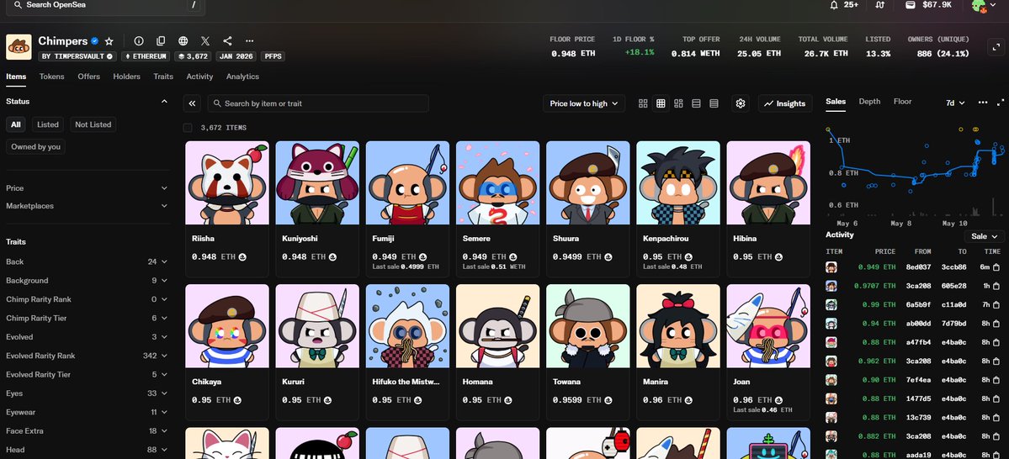Switch to list view icon
Image resolution: width=1009 pixels, height=459 pixels.
(x=696, y=103)
